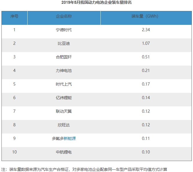Click the rank number 2 in 比亚迪 row
Image resolution: width=193 pixels, height=172 pixels.
pos(15,43)
